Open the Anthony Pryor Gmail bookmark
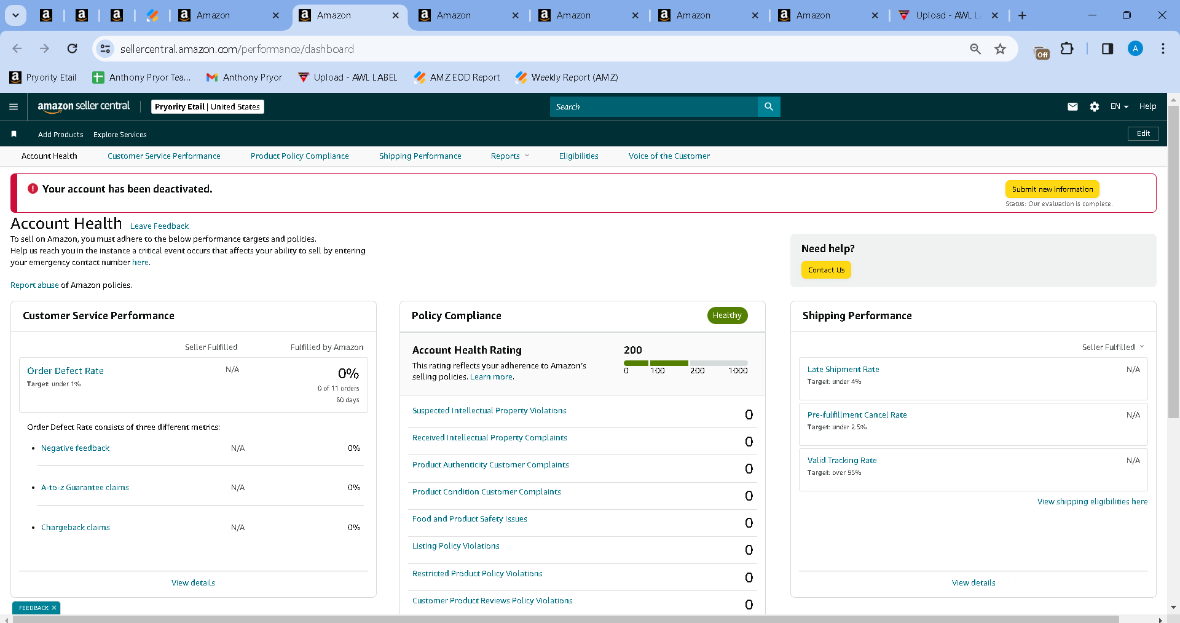 pyautogui.click(x=245, y=77)
